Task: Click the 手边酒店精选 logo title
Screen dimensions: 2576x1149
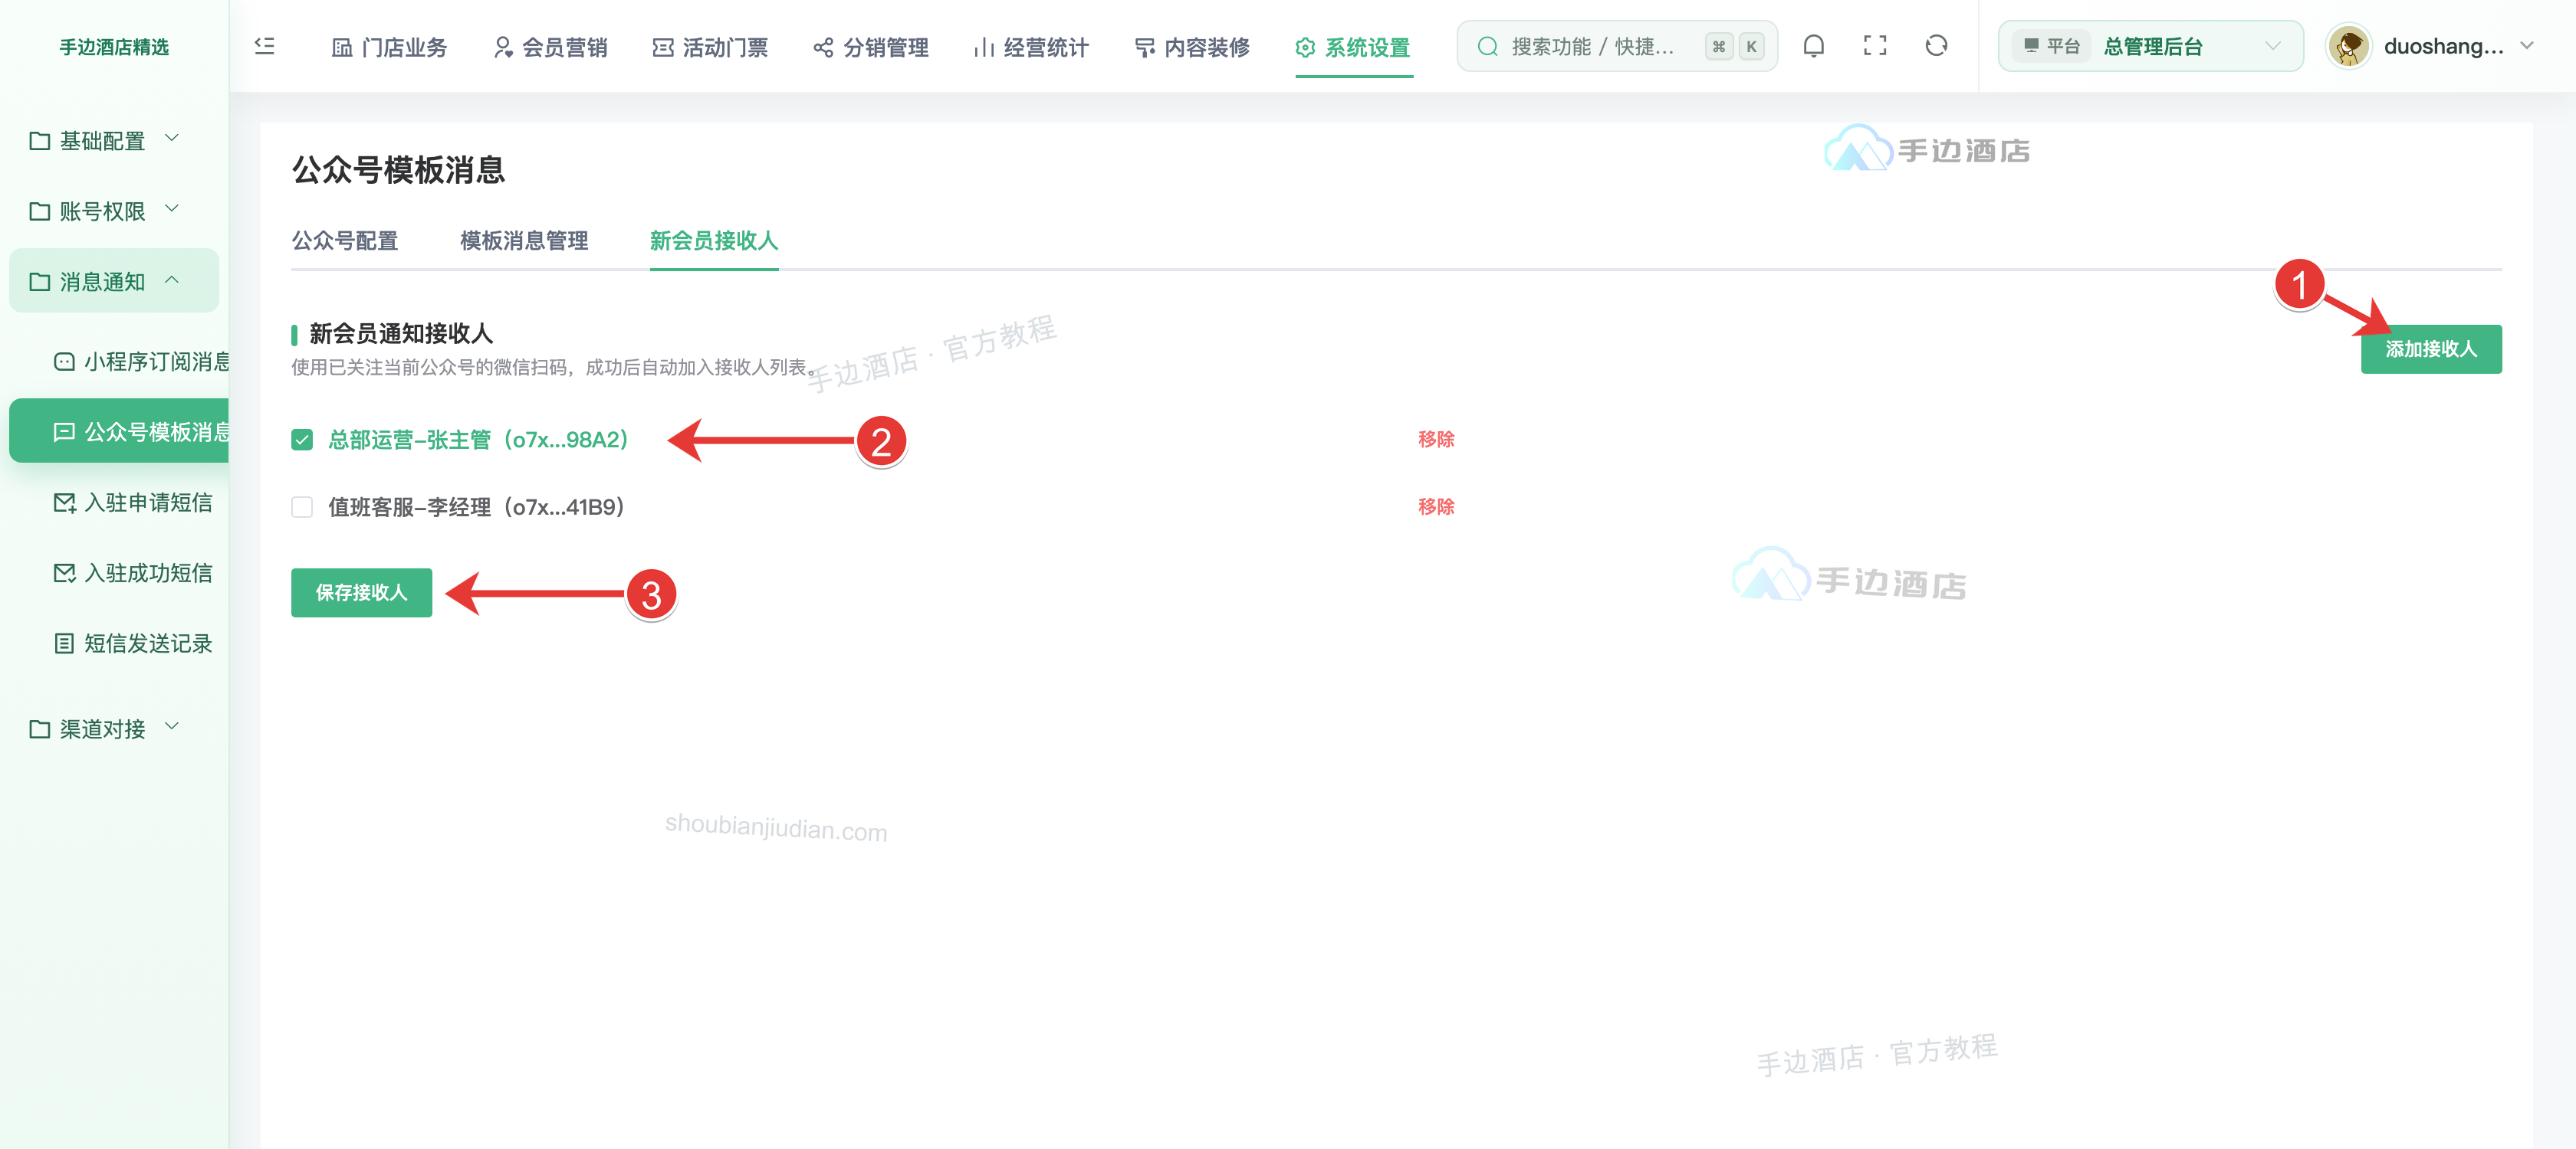Action: click(x=114, y=47)
